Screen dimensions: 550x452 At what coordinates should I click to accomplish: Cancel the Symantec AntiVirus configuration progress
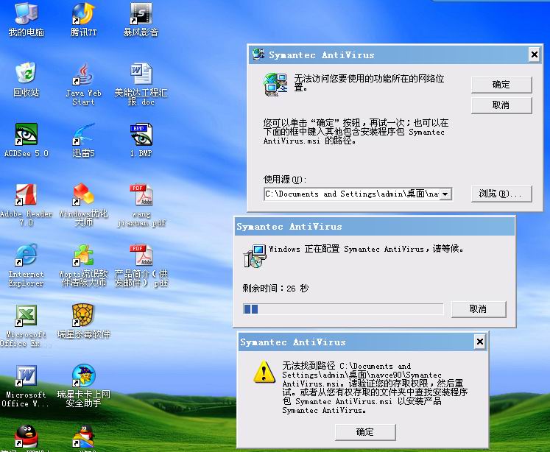(x=479, y=309)
